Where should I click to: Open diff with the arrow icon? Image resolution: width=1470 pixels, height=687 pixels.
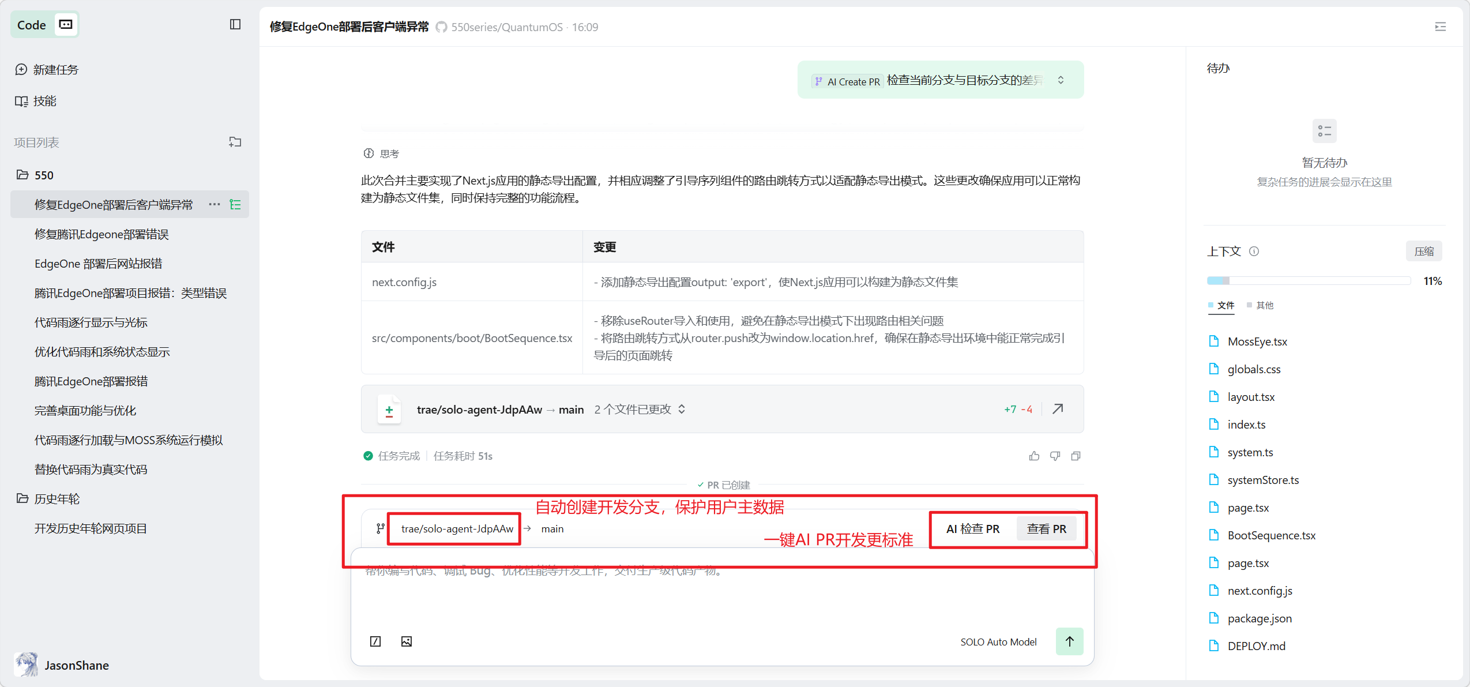pyautogui.click(x=1058, y=409)
